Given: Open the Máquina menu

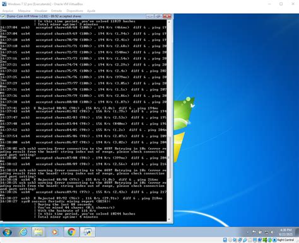Looking at the screenshot, I should tap(24, 11).
